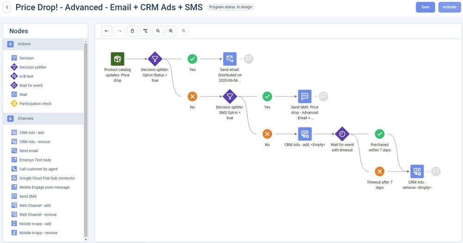This screenshot has width=463, height=243.
Task: Click the Opt-in Status decision splitter node
Action: tap(155, 59)
